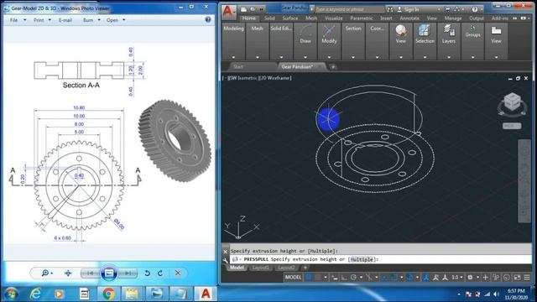The image size is (537, 302).
Task: Switch to the Layout1 tab
Action: pos(261,268)
